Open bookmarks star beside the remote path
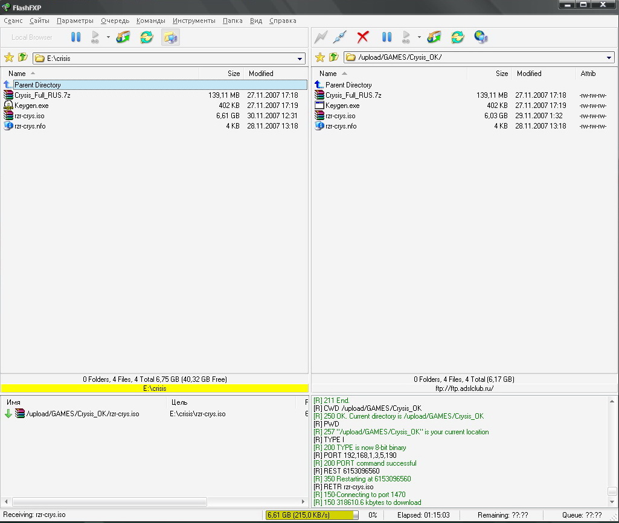The height and width of the screenshot is (523, 619). click(x=319, y=57)
